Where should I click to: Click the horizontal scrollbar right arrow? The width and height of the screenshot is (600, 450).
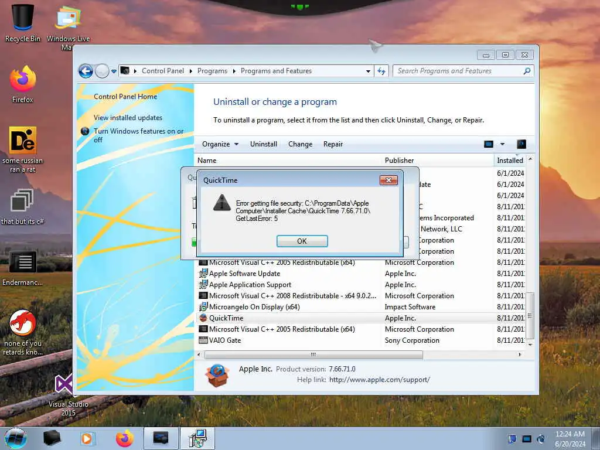click(x=520, y=354)
